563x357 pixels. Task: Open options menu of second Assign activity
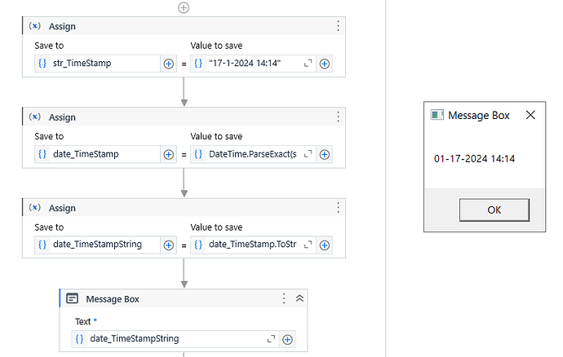coord(338,117)
